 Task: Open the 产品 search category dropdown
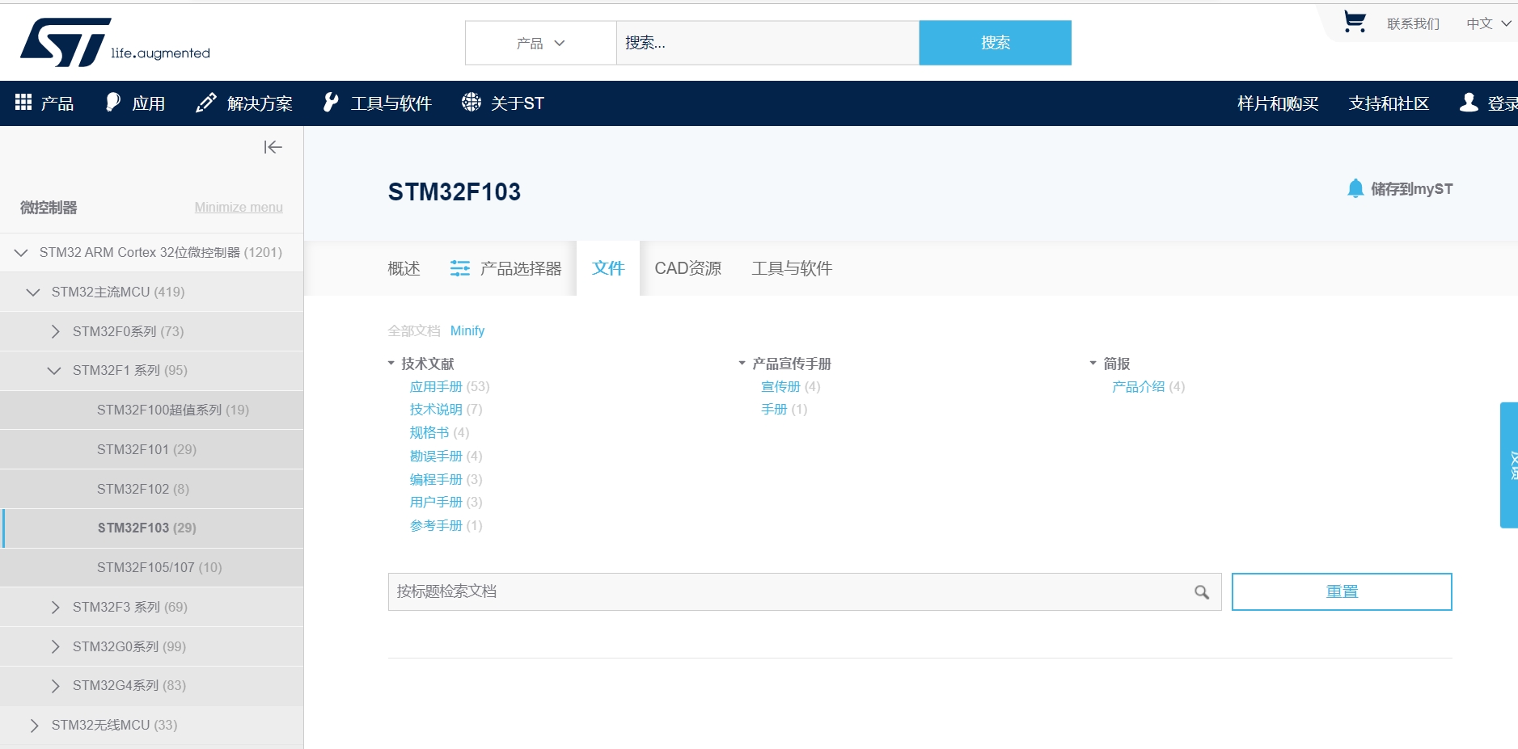(540, 43)
